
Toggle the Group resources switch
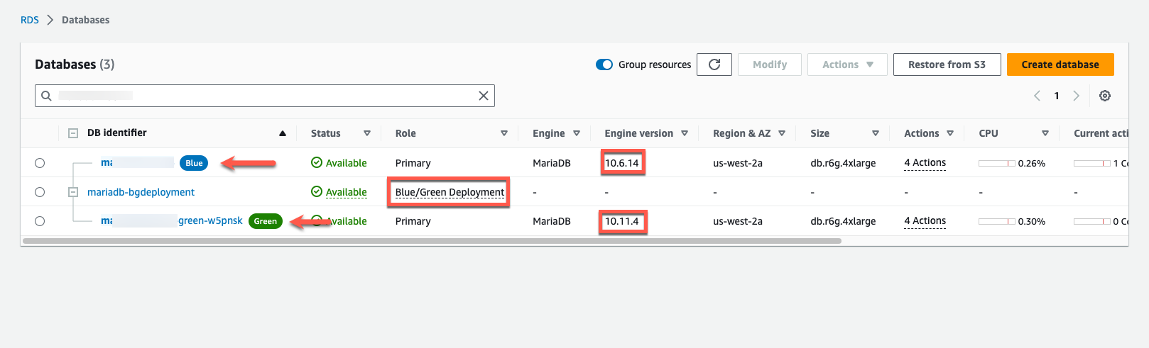(604, 64)
